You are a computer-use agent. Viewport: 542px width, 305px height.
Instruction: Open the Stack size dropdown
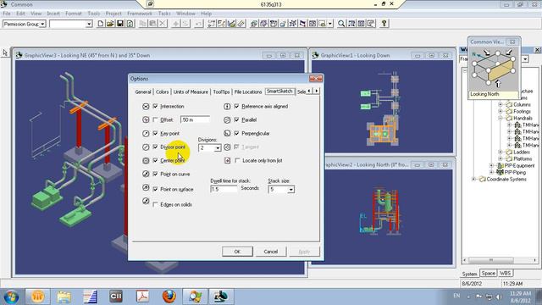tap(290, 190)
